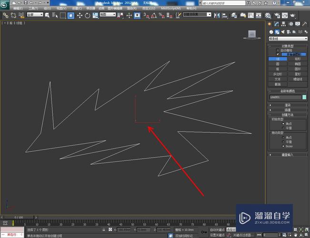Collapse the 对象类型 rollout
This screenshot has height=238, width=310.
point(288,46)
